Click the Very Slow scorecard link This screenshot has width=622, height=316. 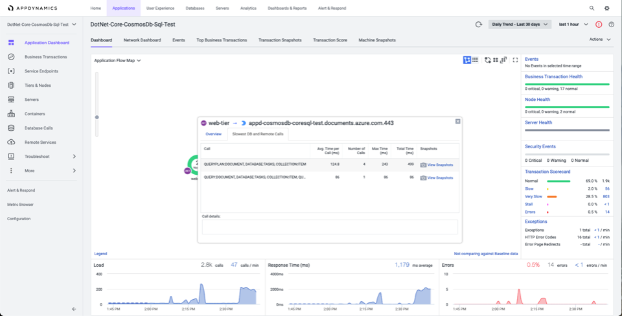pos(532,197)
